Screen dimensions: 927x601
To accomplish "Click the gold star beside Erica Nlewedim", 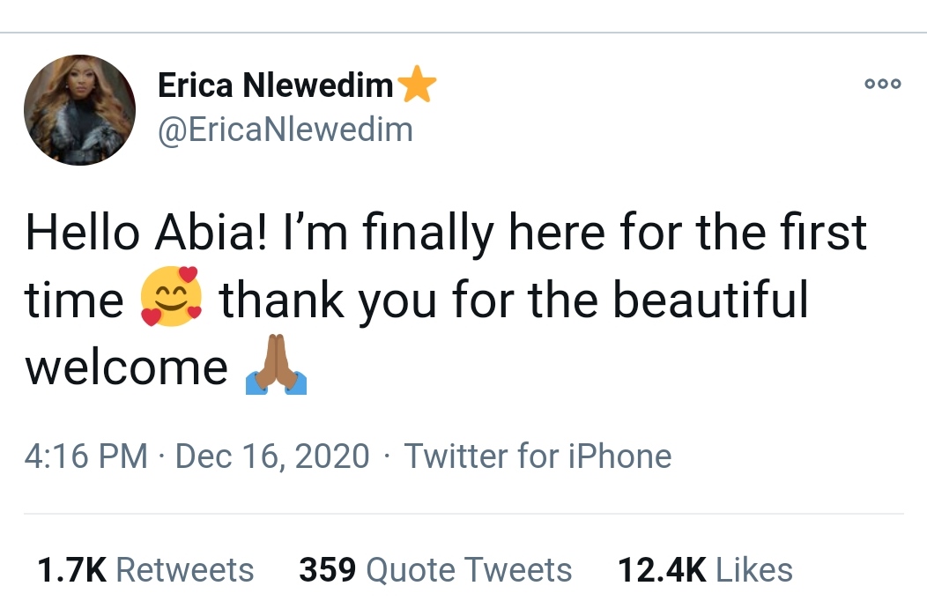I will click(x=417, y=86).
